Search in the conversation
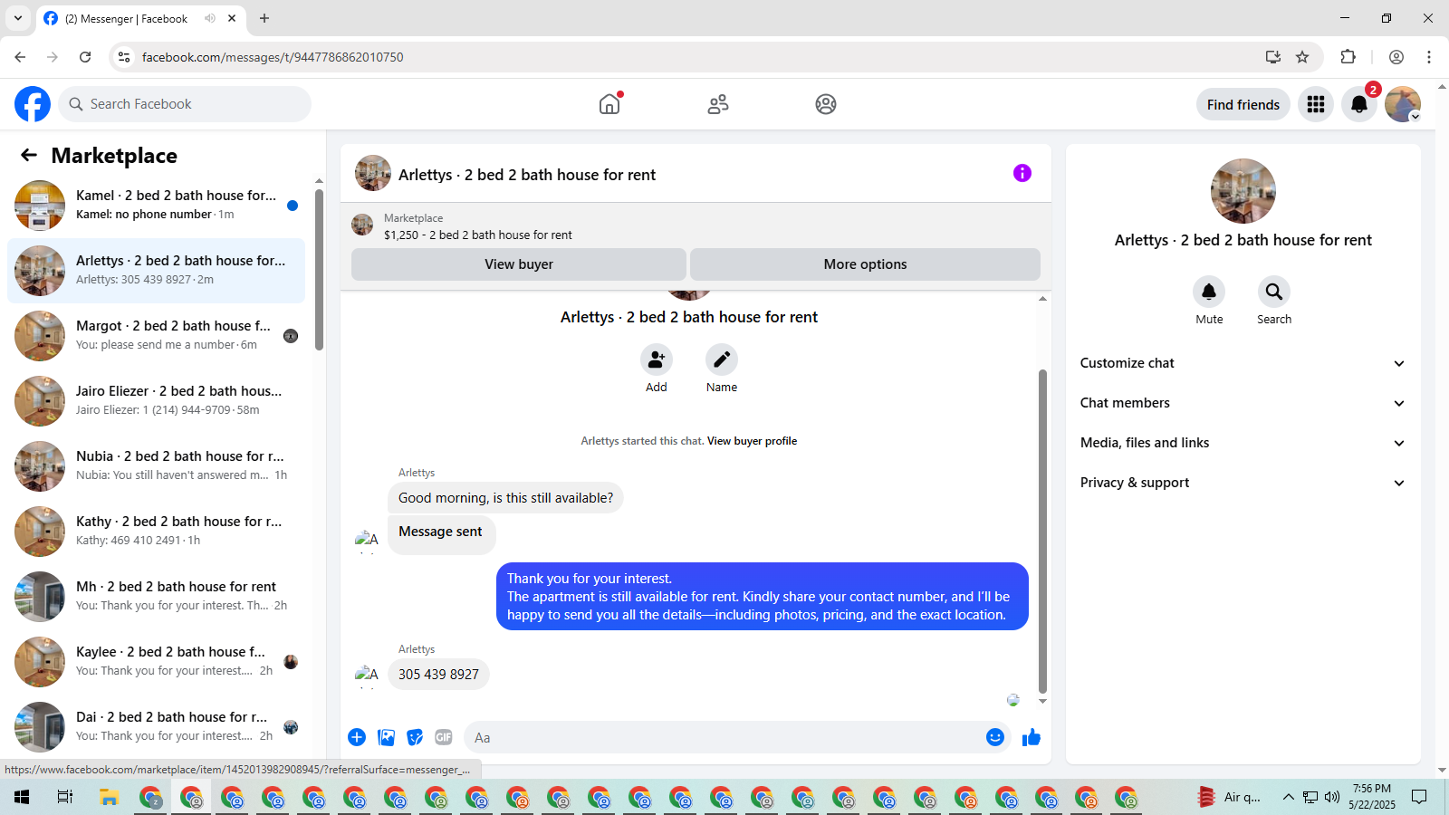Screen dimensions: 1449x815 pyautogui.click(x=1274, y=292)
